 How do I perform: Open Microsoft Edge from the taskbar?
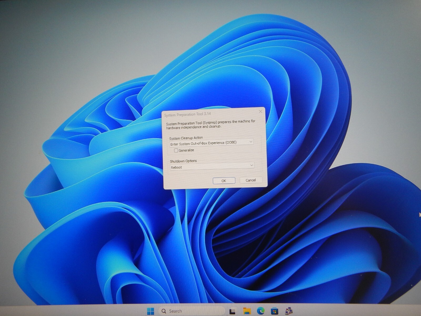point(261,311)
